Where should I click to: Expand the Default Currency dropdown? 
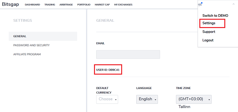click(107, 99)
